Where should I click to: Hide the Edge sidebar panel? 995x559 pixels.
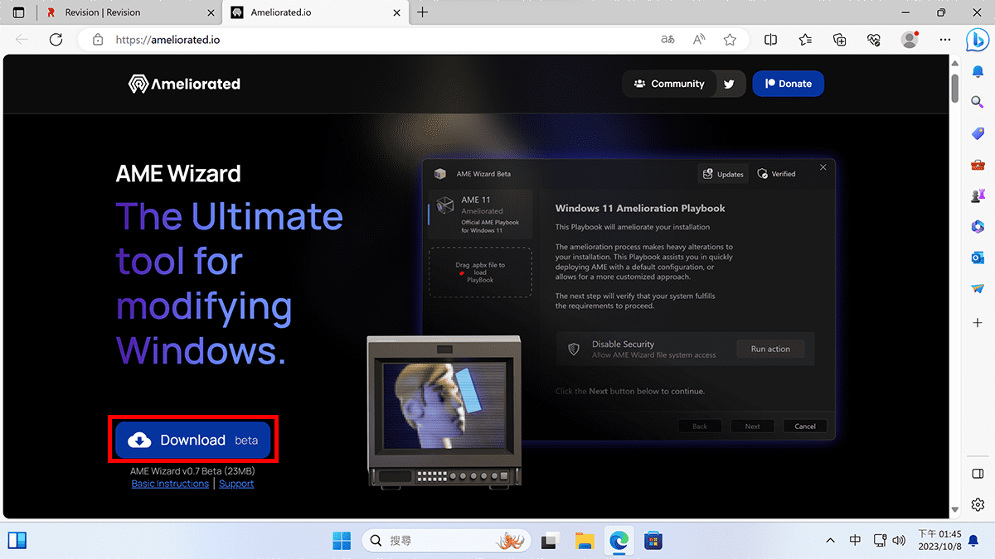[x=978, y=473]
